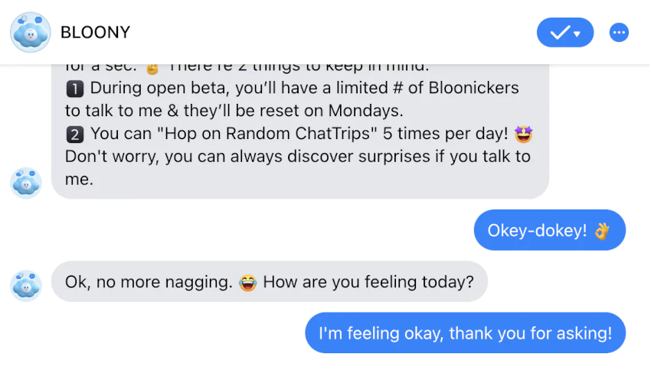Click the "How are you feeling today?" text
The image size is (651, 386).
click(368, 282)
